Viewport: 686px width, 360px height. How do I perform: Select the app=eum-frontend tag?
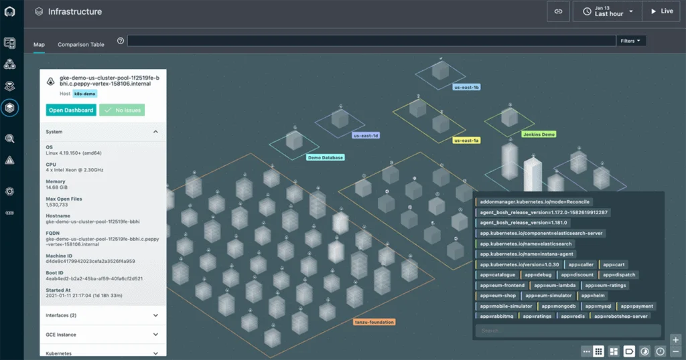502,285
